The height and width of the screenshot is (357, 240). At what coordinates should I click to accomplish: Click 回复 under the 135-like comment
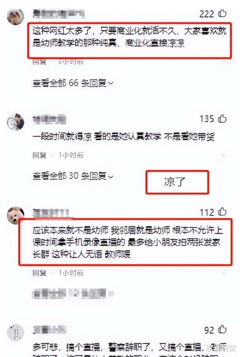coord(39,155)
